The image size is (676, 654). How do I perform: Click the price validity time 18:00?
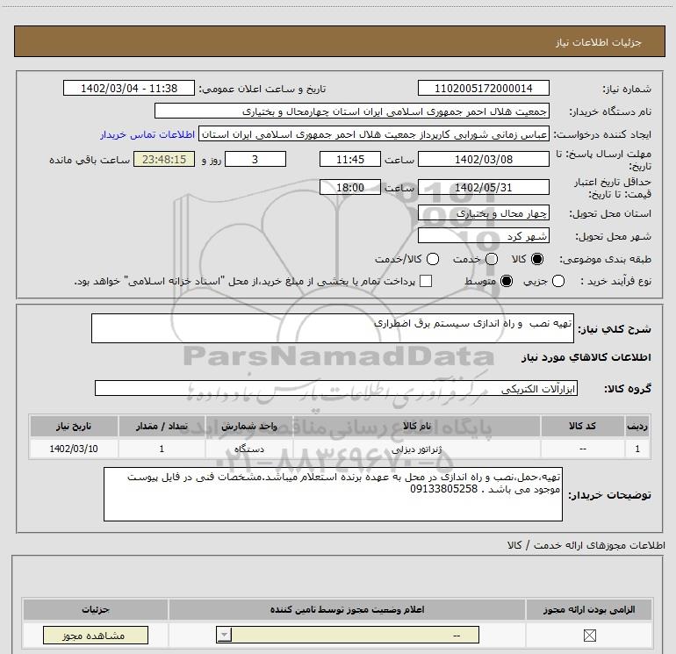tap(350, 188)
